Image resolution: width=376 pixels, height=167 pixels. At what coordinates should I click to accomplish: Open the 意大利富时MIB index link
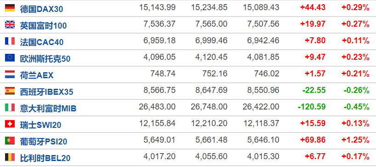48,109
